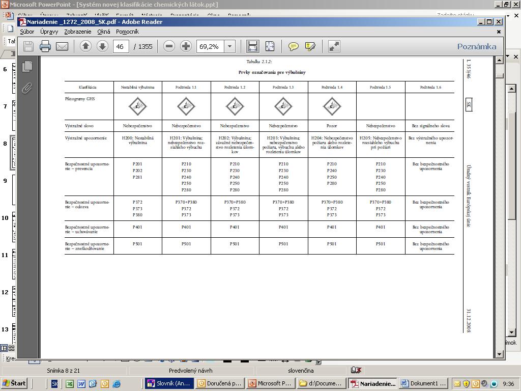Click PowerPoint spelling check status icon

[x=356, y=370]
